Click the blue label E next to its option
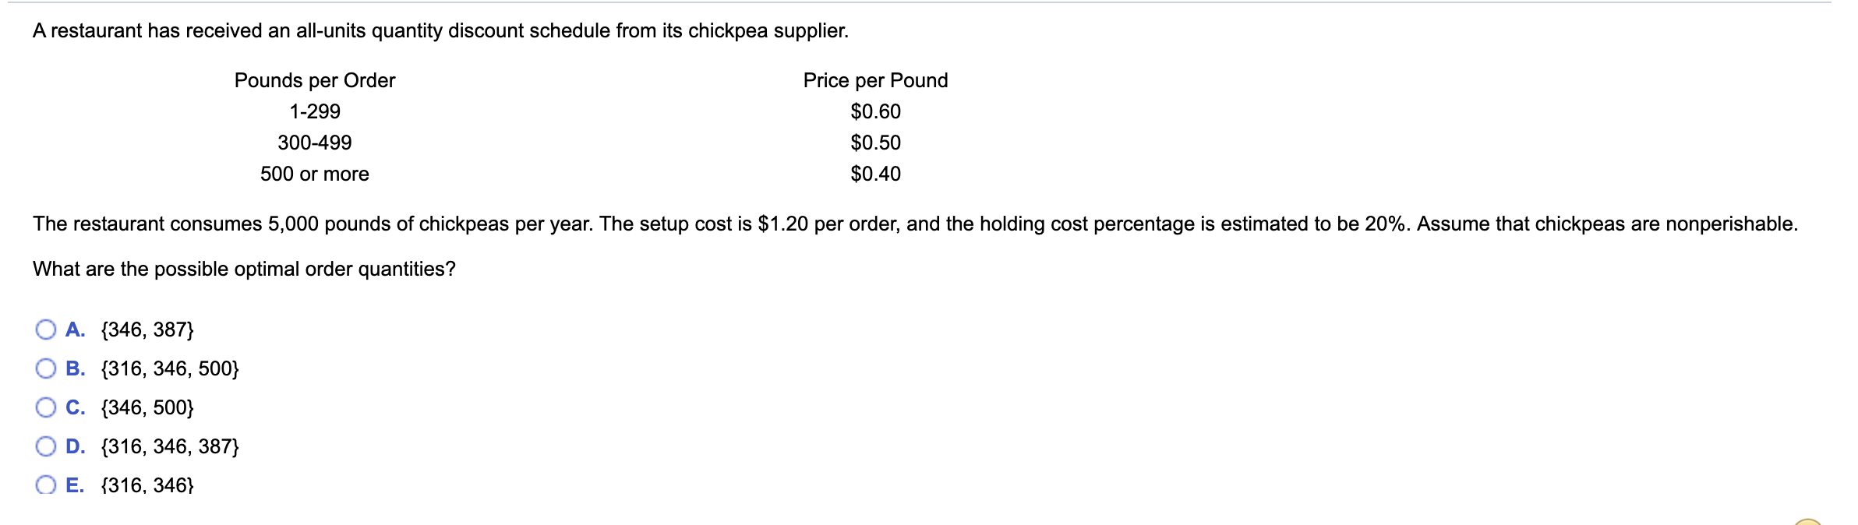The height and width of the screenshot is (525, 1858). 75,485
